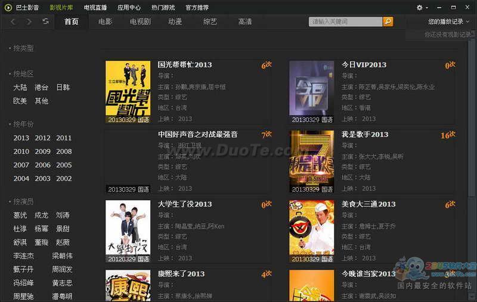The width and height of the screenshot is (477, 302).
Task: Switch to the 动漫 tab
Action: [x=175, y=21]
